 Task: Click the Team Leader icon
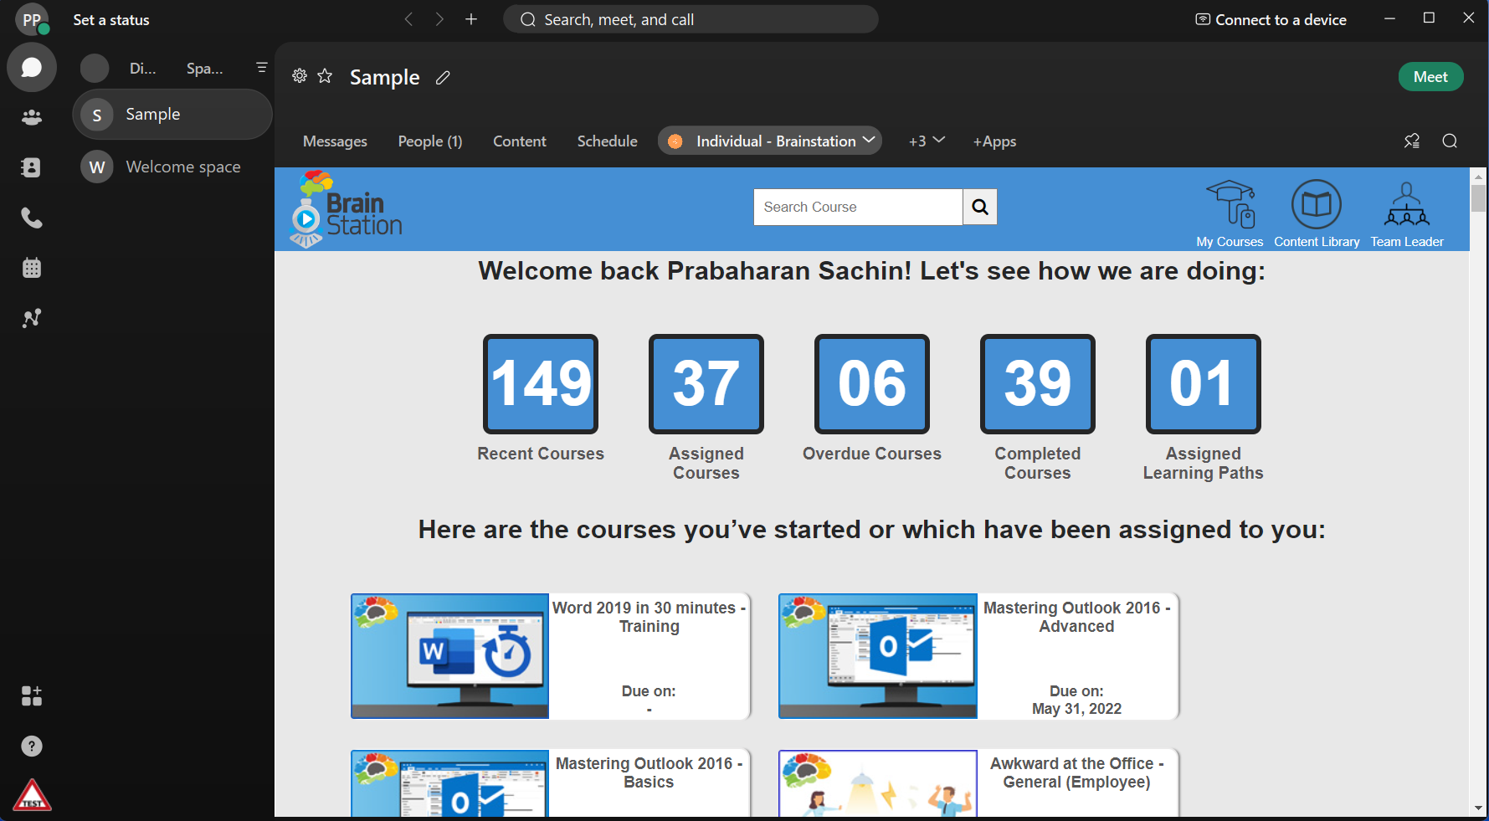(1406, 214)
